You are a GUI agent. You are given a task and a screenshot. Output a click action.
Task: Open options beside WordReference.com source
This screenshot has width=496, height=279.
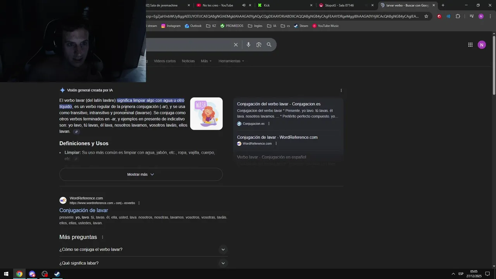pyautogui.click(x=276, y=143)
